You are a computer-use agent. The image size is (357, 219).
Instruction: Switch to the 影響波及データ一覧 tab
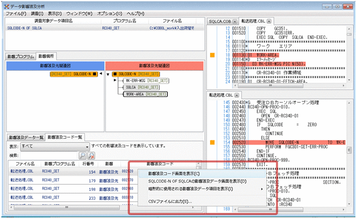point(26,137)
